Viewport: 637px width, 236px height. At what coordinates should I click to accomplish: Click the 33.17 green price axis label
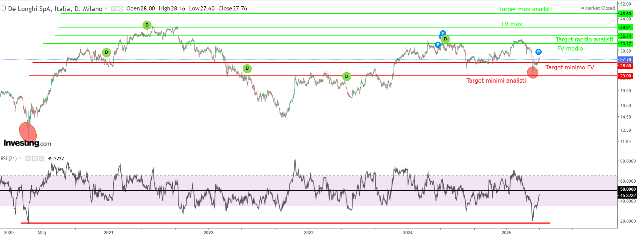tap(625, 44)
